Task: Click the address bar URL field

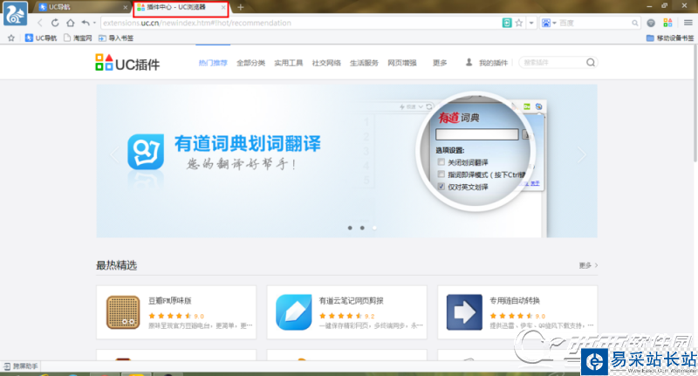Action: click(x=300, y=23)
